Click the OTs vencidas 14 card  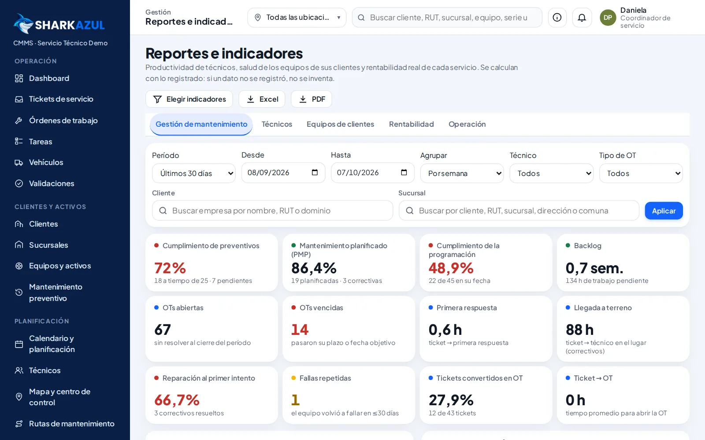click(349, 329)
